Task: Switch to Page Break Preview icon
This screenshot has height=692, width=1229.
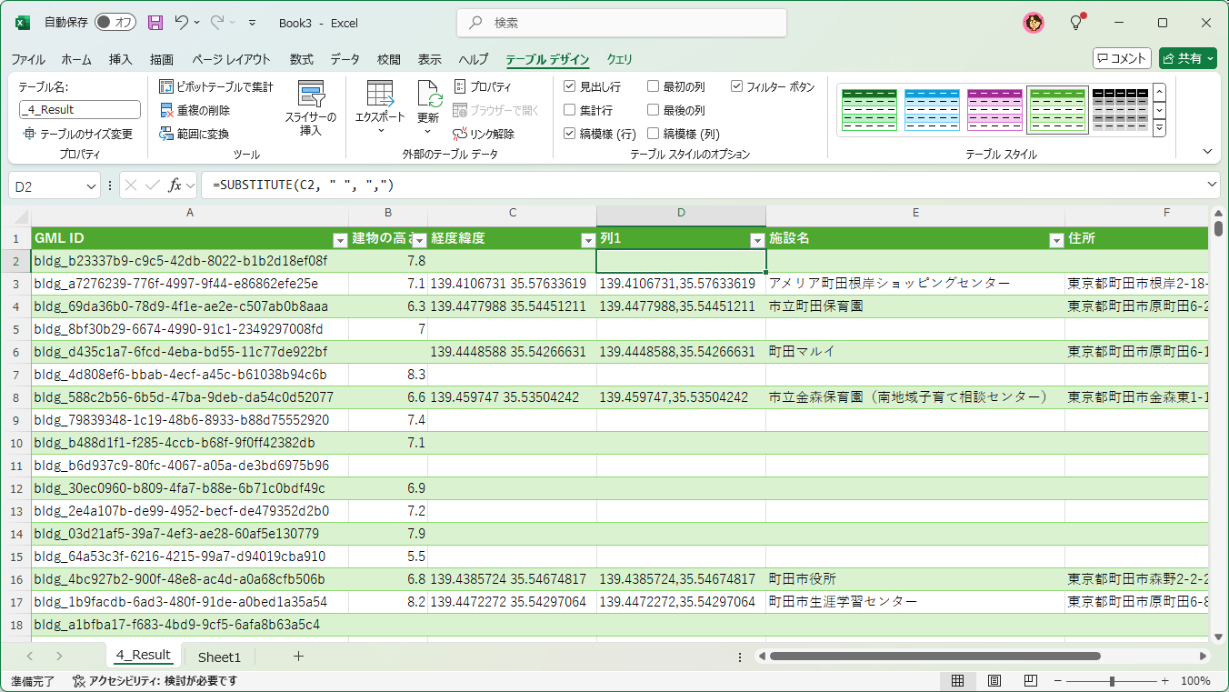Action: [1030, 680]
